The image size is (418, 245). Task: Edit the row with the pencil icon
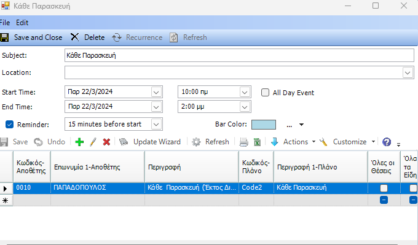[93, 142]
